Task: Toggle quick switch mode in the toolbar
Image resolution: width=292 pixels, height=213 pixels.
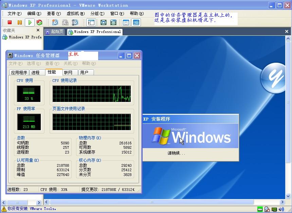Action: tap(113, 22)
